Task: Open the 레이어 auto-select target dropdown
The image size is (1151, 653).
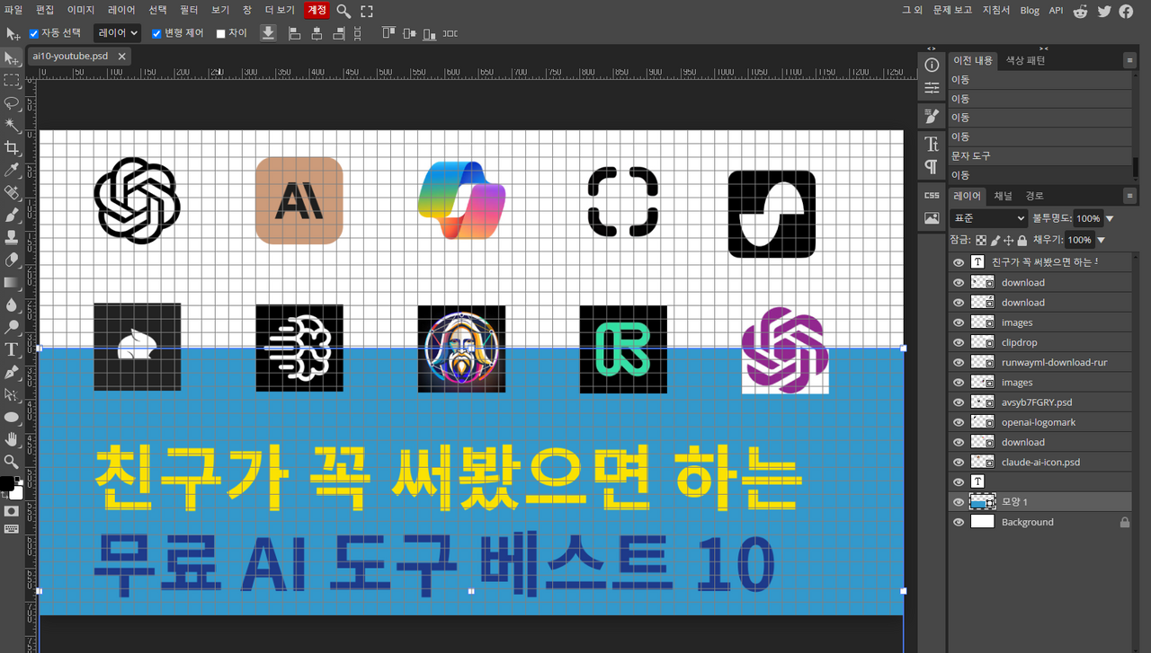Action: [117, 33]
